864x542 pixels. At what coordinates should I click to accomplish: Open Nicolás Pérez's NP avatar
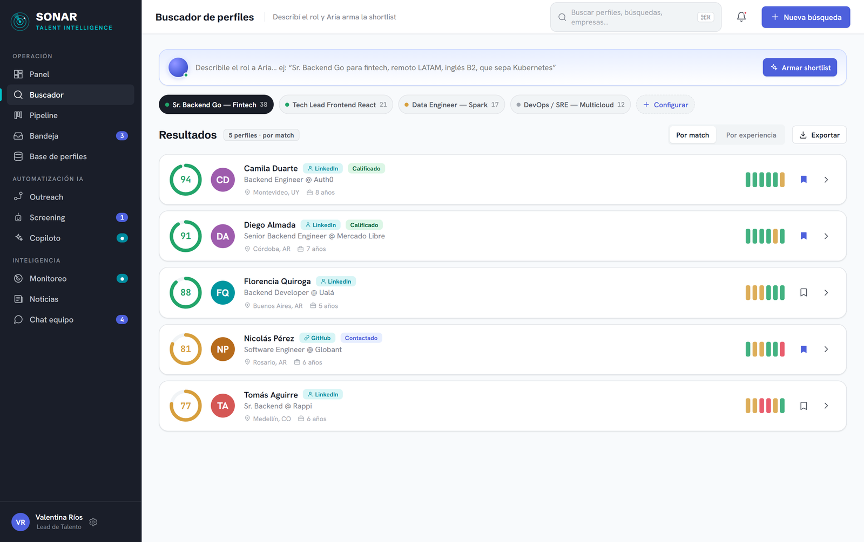click(x=222, y=349)
